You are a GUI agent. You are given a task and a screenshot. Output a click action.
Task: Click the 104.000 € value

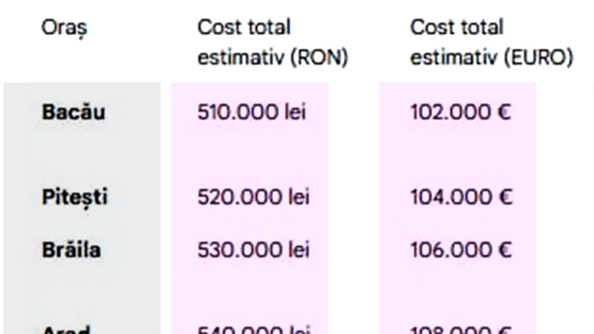(x=461, y=197)
